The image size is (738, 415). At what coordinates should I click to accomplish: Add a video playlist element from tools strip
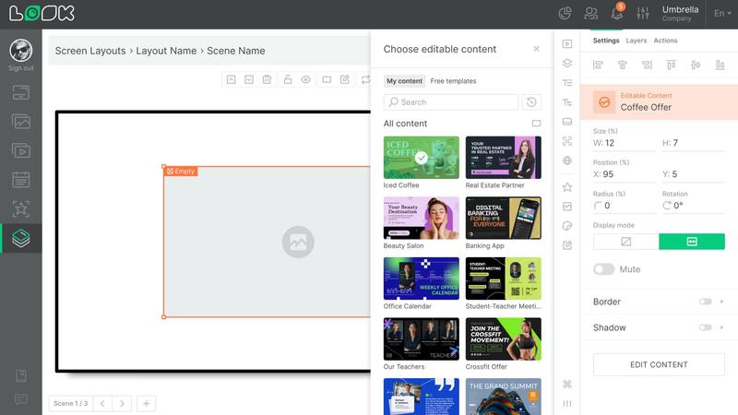[567, 43]
